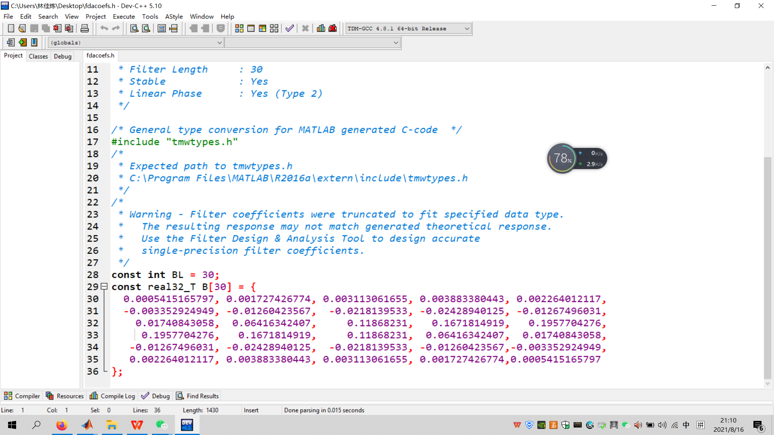Open the Edit menu
This screenshot has width=774, height=435.
click(25, 17)
